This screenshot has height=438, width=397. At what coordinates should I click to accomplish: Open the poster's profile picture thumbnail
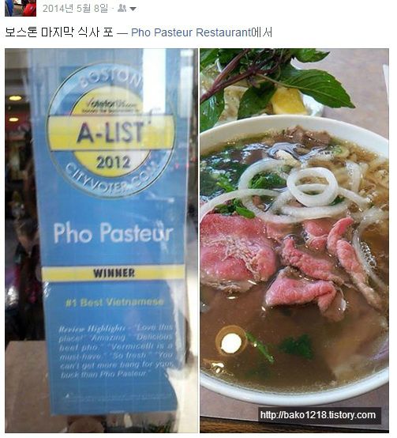[21, 8]
